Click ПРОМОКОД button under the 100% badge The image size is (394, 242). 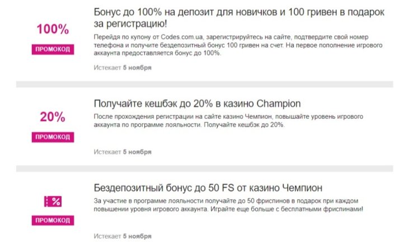[x=53, y=49]
